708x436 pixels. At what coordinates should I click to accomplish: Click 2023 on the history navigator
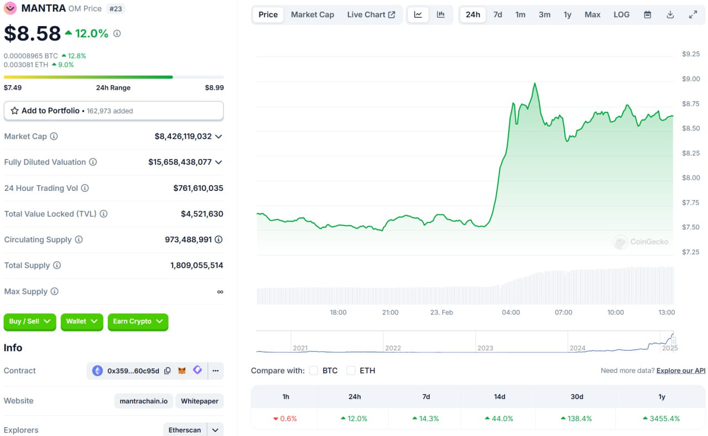pos(485,348)
